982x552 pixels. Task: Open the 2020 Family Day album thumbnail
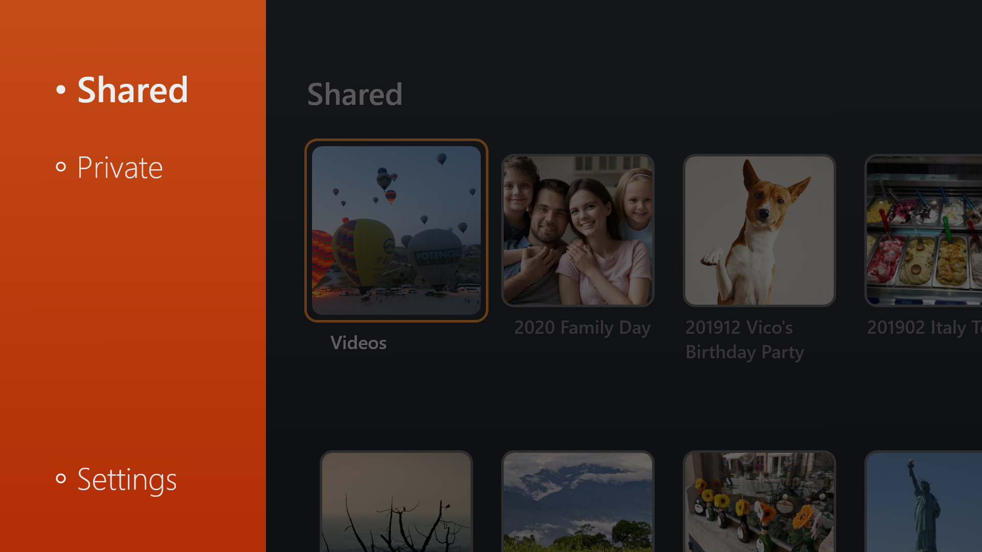point(578,231)
